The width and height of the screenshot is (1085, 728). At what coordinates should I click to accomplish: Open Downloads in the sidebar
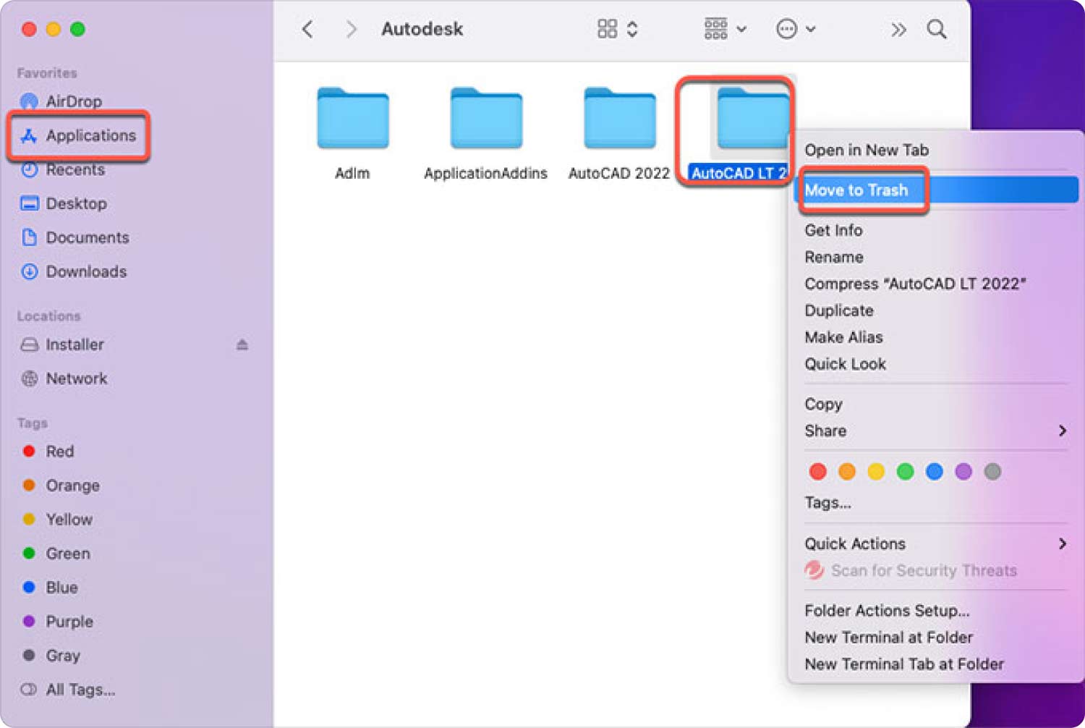(x=75, y=271)
